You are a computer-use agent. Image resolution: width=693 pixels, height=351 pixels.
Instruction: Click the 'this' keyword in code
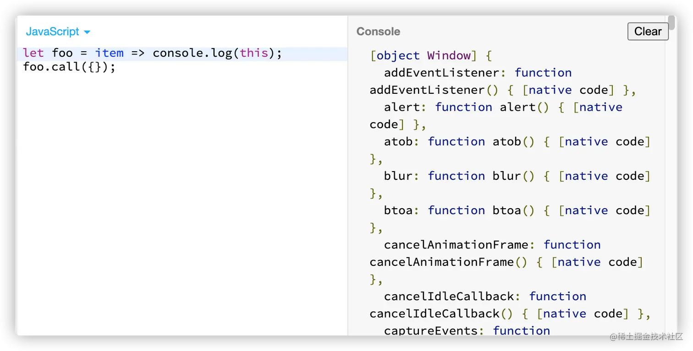(253, 53)
